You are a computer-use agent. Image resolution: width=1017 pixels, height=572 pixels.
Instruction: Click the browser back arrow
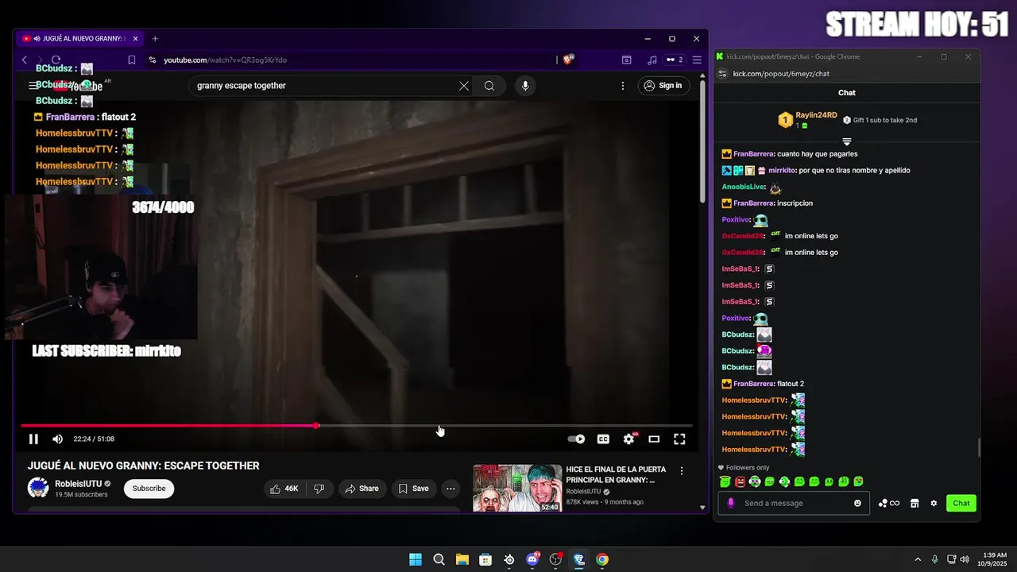coord(25,60)
